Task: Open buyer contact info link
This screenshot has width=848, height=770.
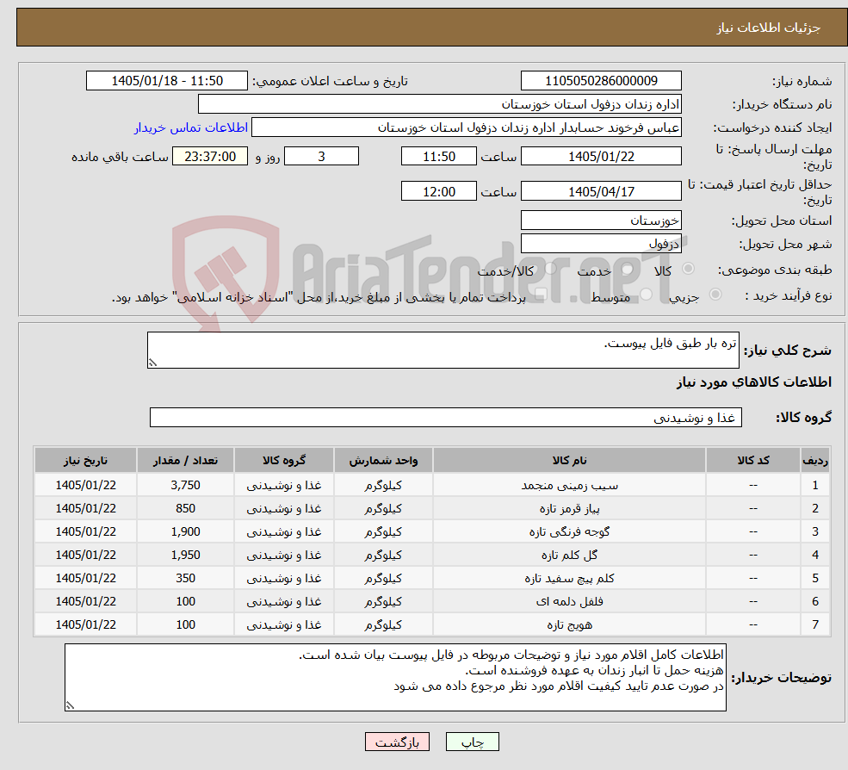Action: [x=191, y=127]
